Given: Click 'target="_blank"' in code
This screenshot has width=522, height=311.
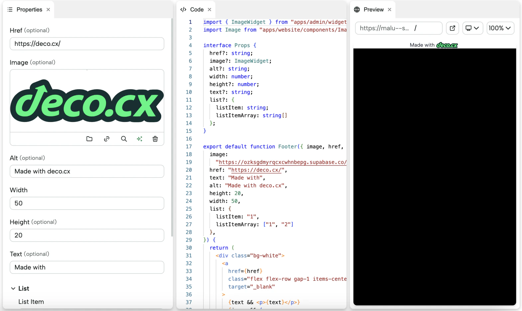Looking at the screenshot, I should tap(251, 287).
